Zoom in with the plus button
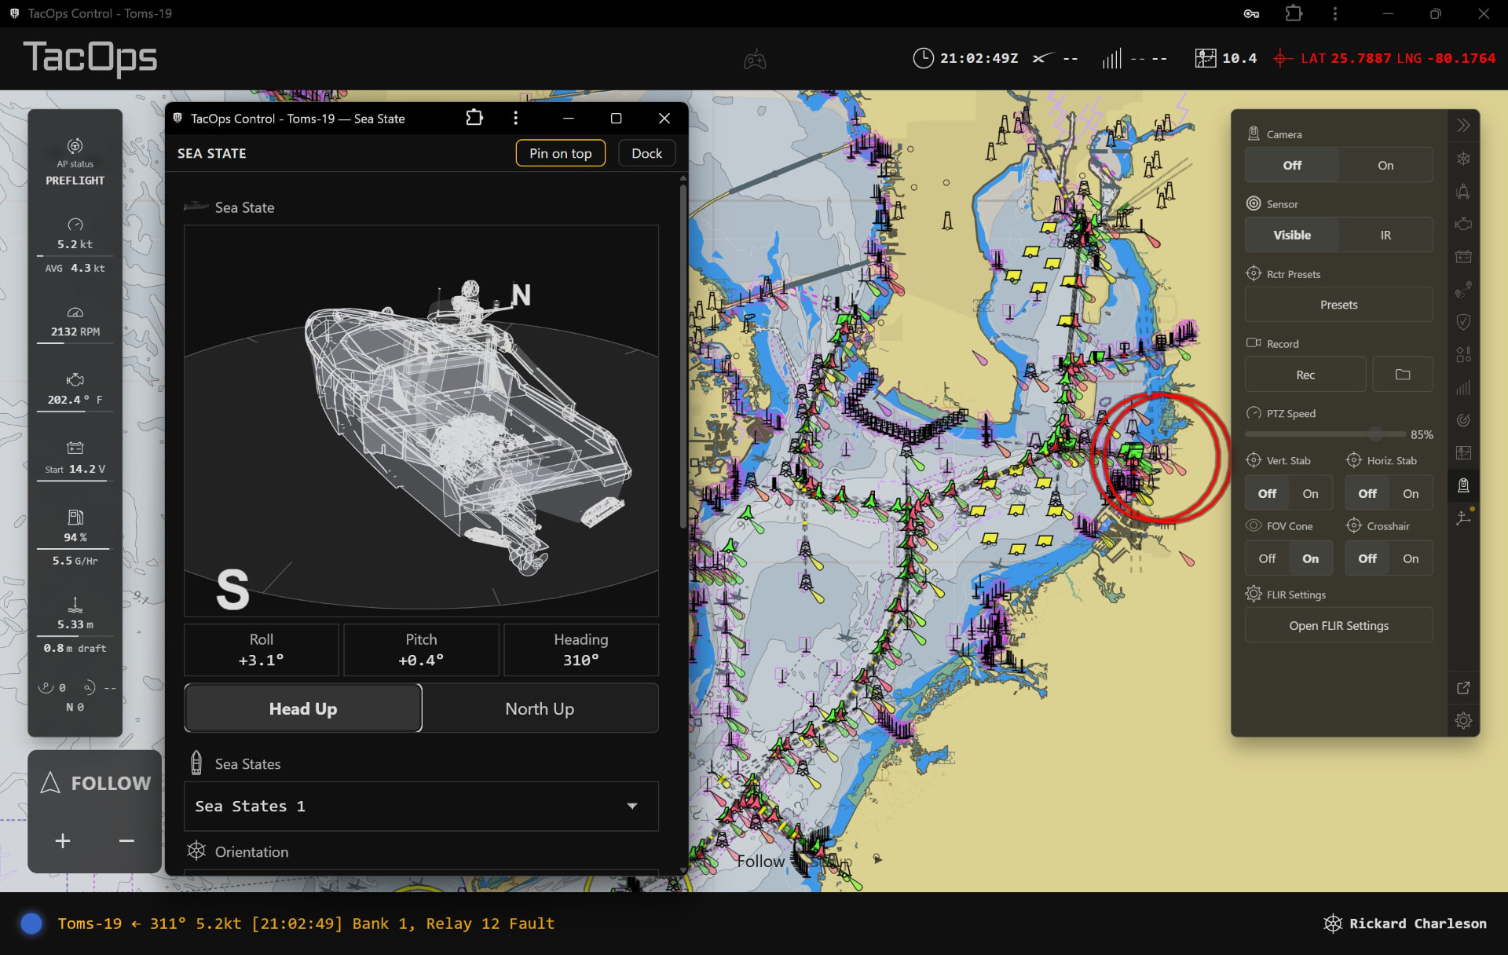Image resolution: width=1508 pixels, height=955 pixels. point(63,840)
